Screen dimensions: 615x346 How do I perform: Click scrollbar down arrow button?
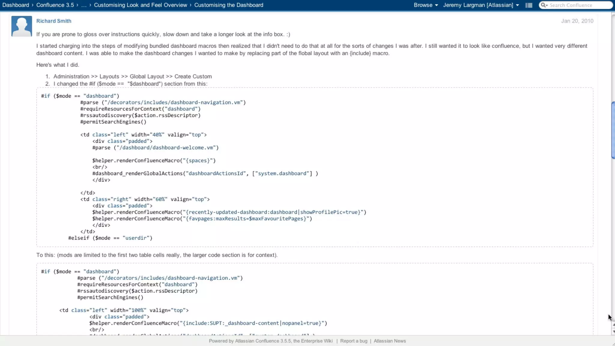point(613,332)
